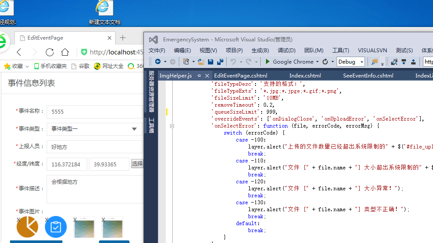The image size is (433, 243).
Task: Open the 网址大全 bookmark link
Action: (109, 66)
